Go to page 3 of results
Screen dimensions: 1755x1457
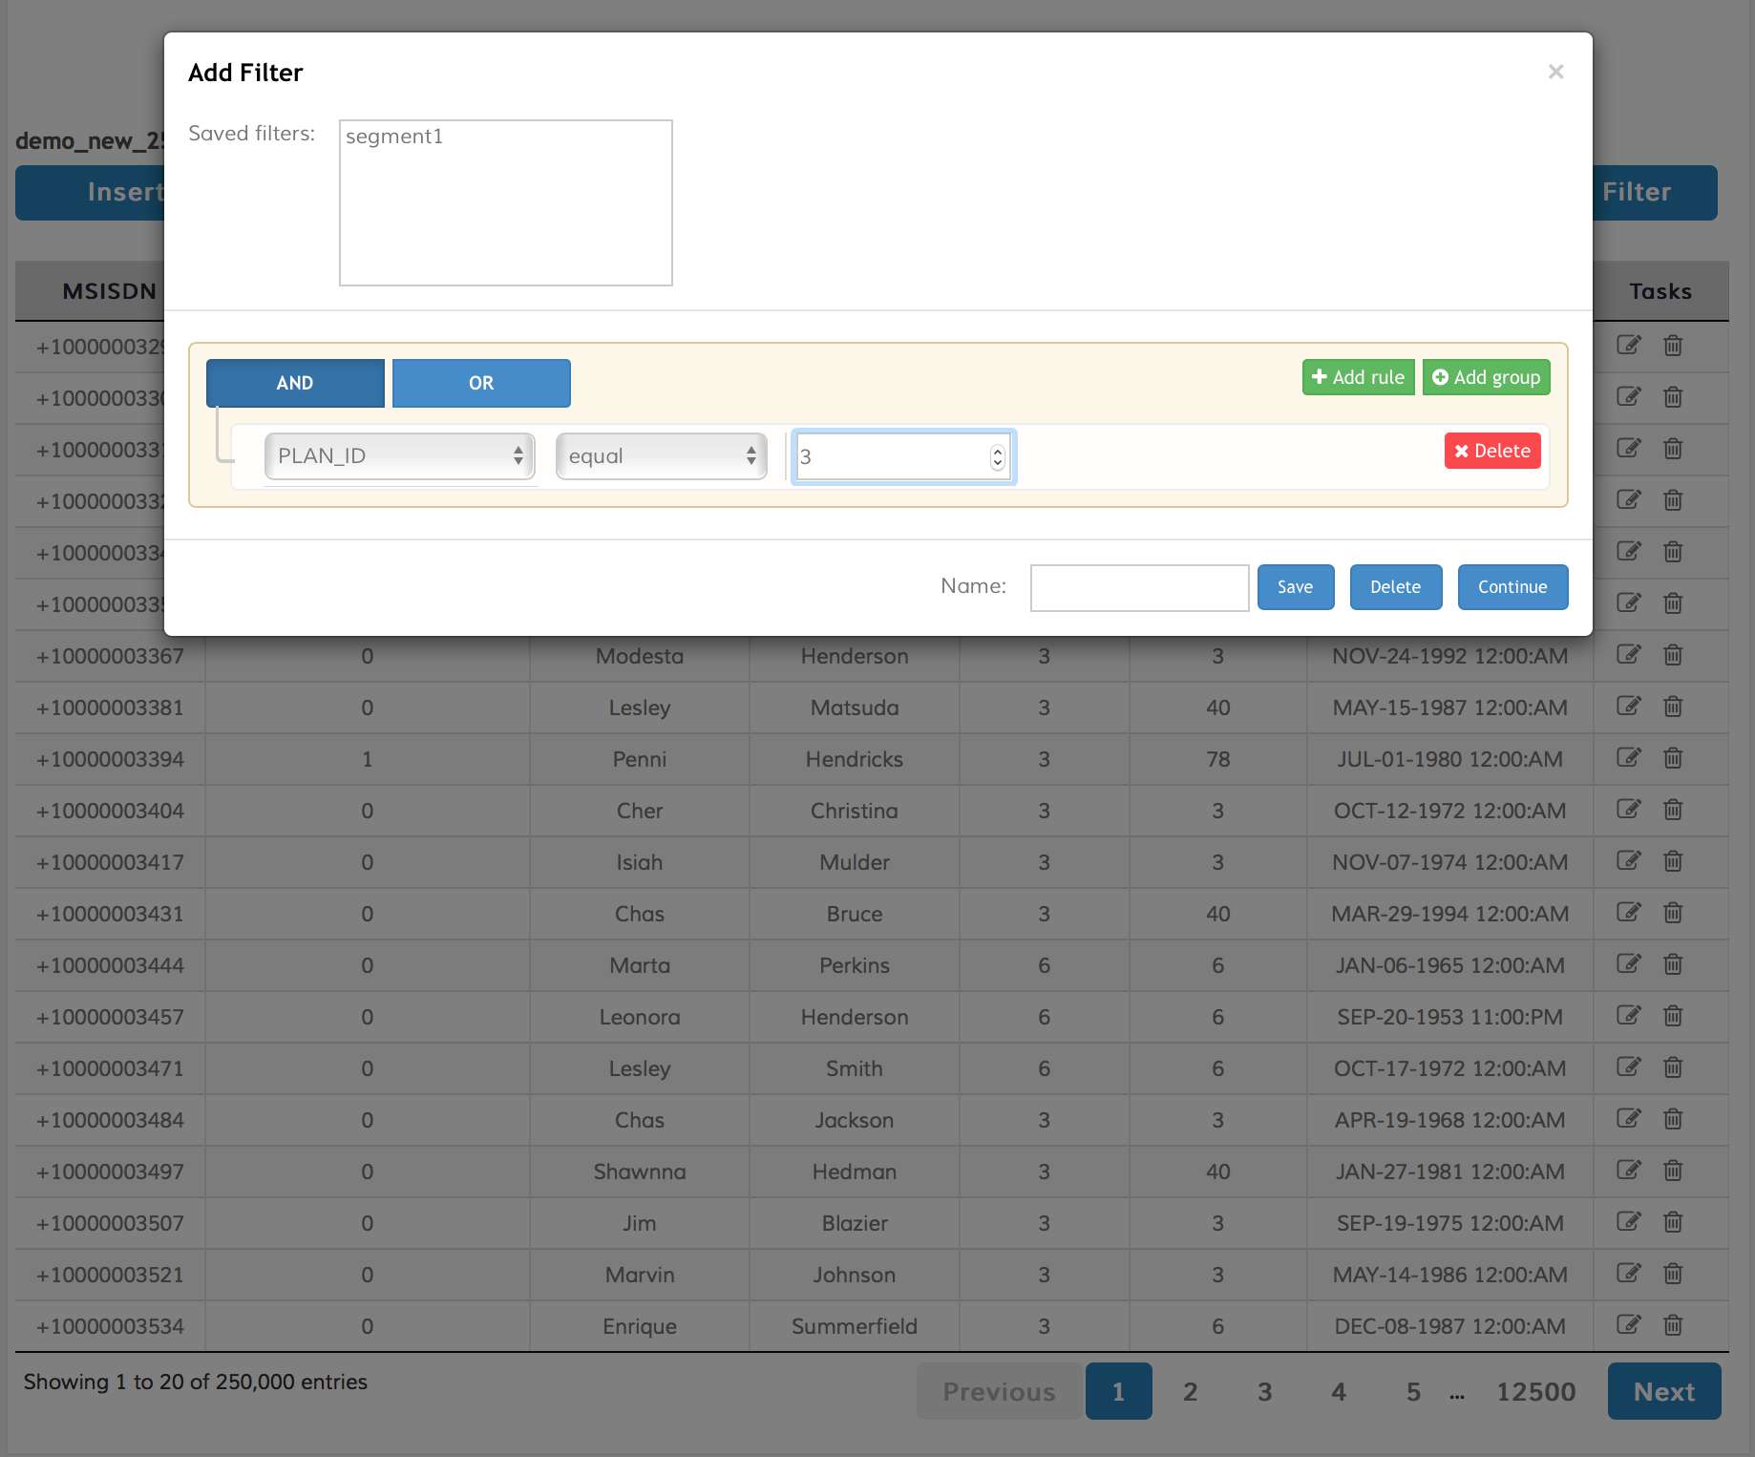(x=1264, y=1392)
